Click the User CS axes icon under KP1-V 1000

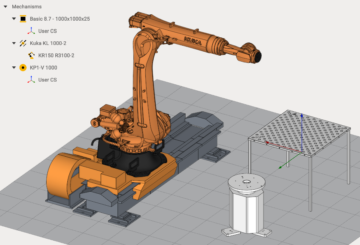pyautogui.click(x=31, y=80)
